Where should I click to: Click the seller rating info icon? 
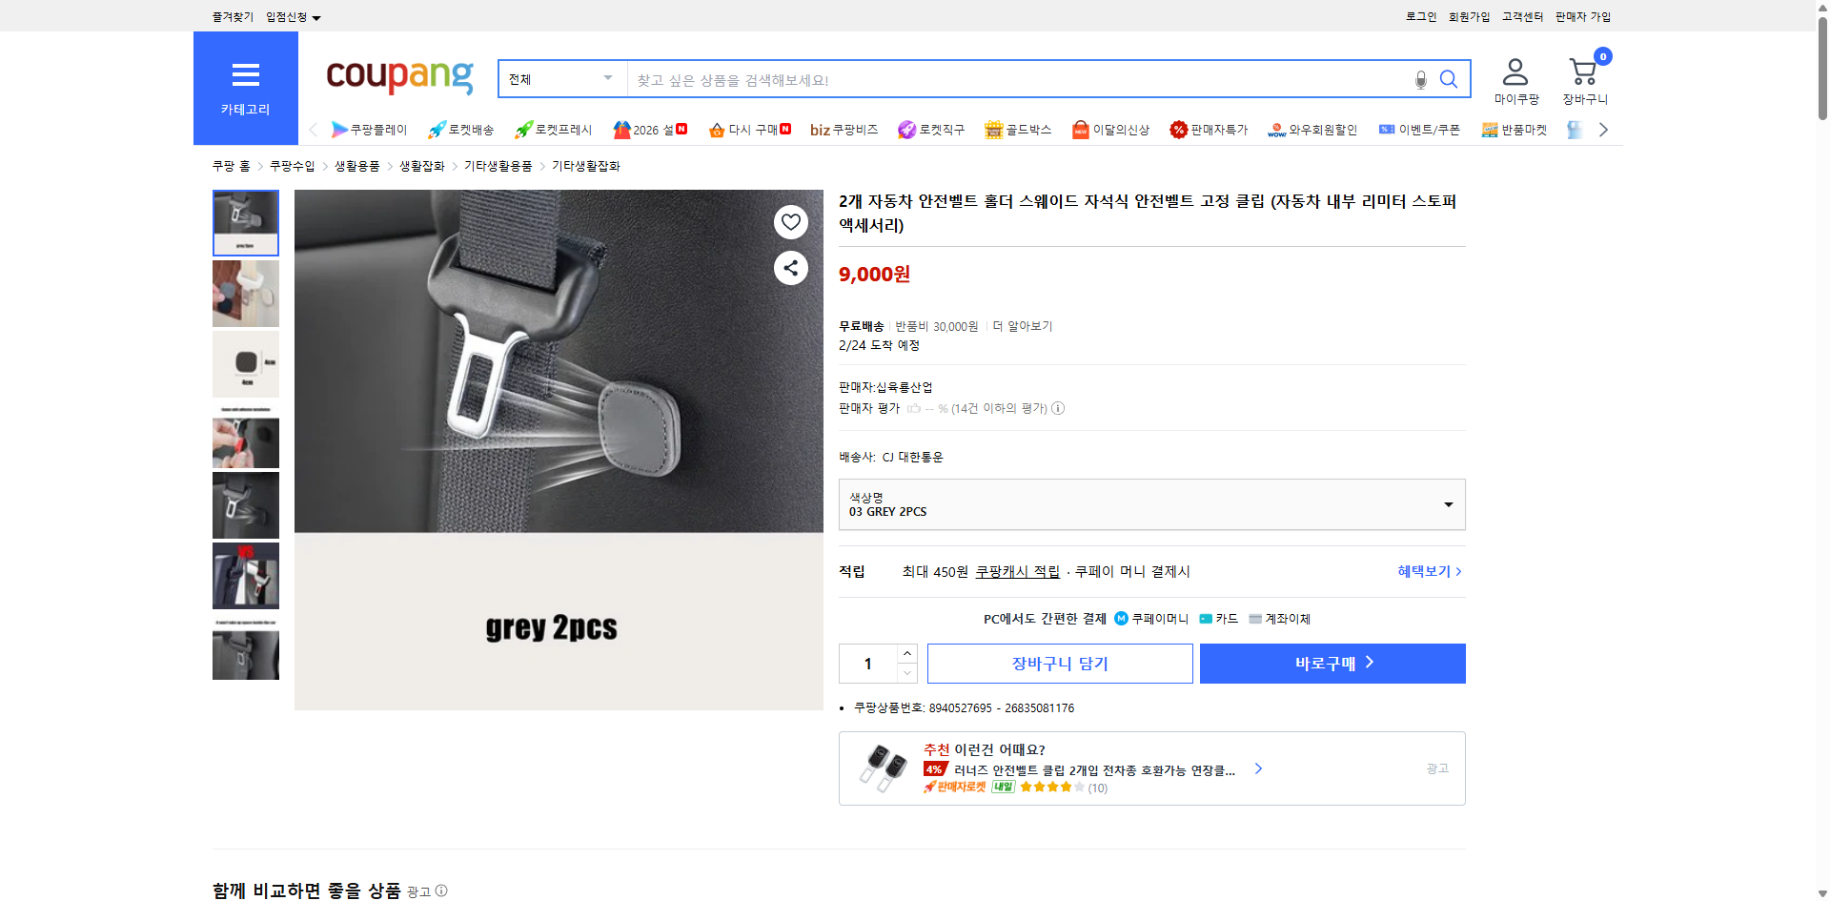[x=1058, y=408]
